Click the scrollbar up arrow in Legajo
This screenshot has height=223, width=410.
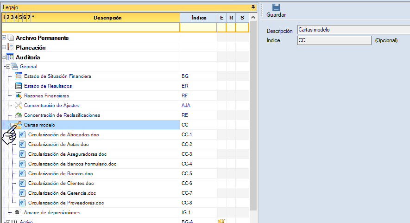point(253,18)
